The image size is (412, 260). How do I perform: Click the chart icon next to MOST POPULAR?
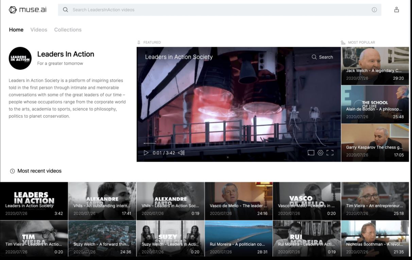click(x=343, y=43)
